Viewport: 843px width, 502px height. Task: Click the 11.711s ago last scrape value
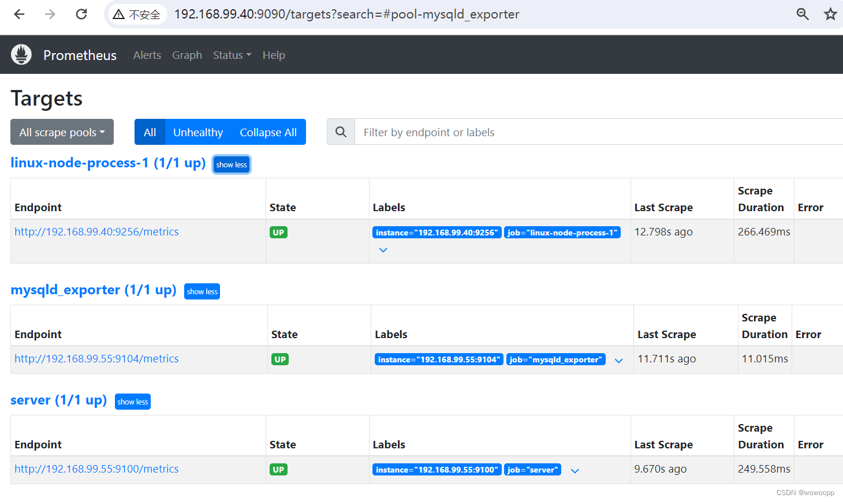click(666, 358)
